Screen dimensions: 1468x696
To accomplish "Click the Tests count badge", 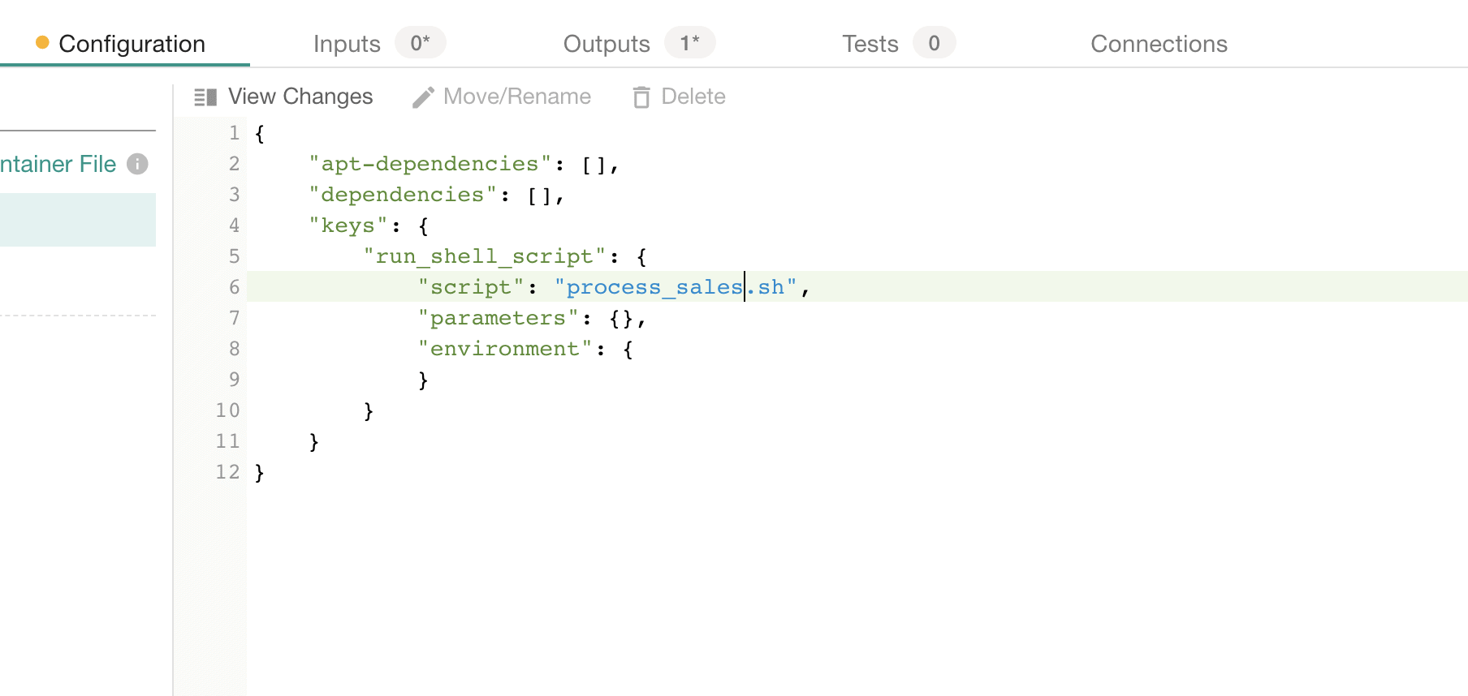I will click(934, 43).
